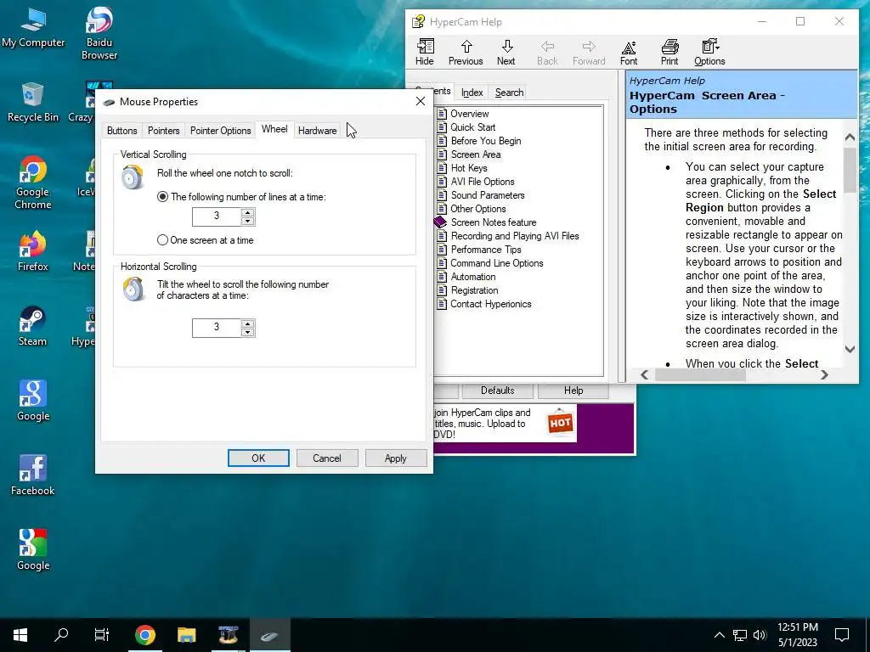Viewport: 870px width, 652px height.
Task: Click Cancel in Mouse Properties
Action: 327,458
